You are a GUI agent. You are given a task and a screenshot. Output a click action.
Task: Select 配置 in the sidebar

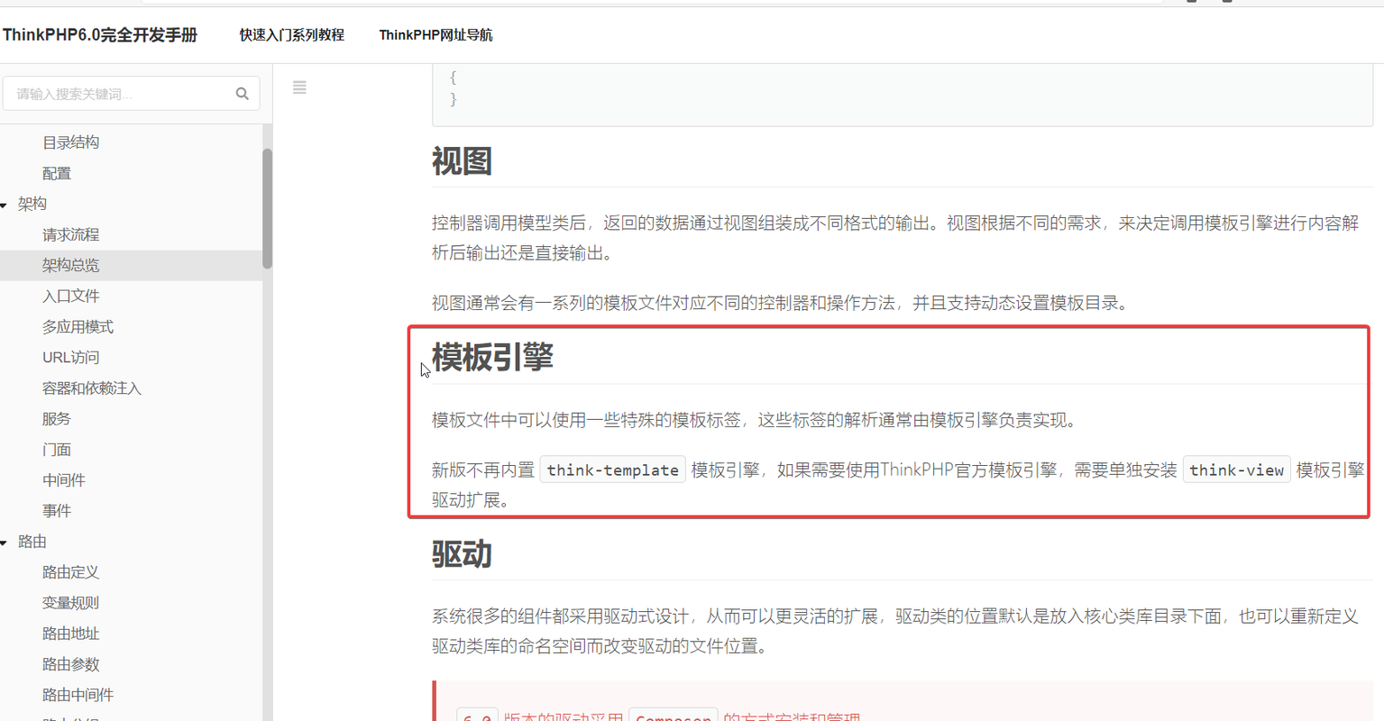56,172
